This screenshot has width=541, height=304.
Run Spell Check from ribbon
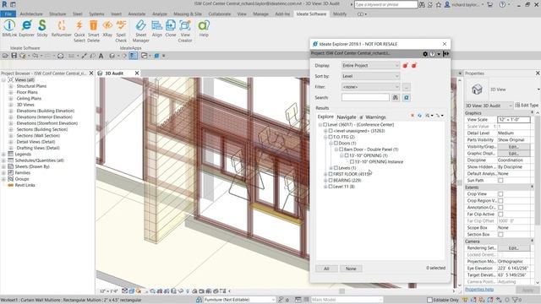point(121,31)
